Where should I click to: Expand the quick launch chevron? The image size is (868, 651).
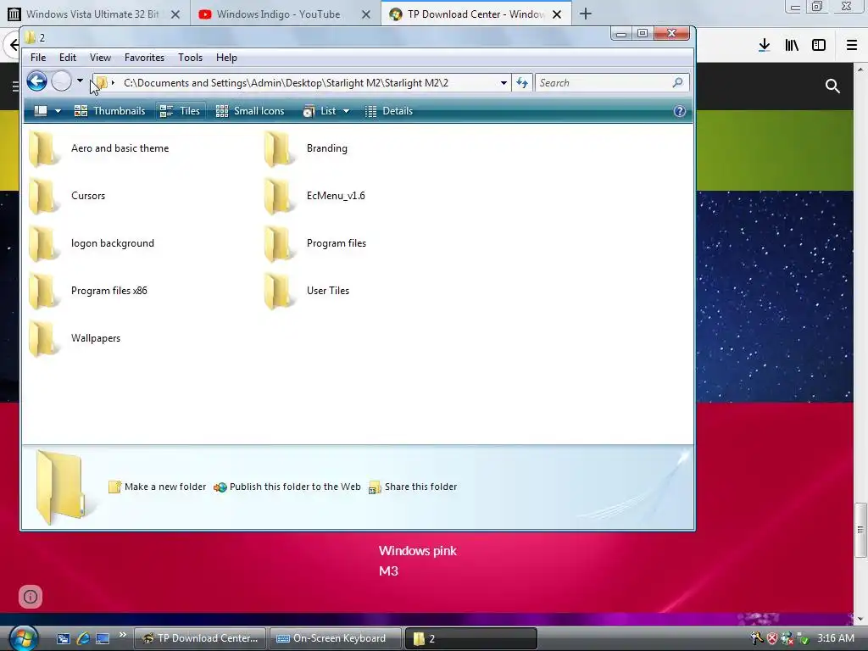(122, 635)
